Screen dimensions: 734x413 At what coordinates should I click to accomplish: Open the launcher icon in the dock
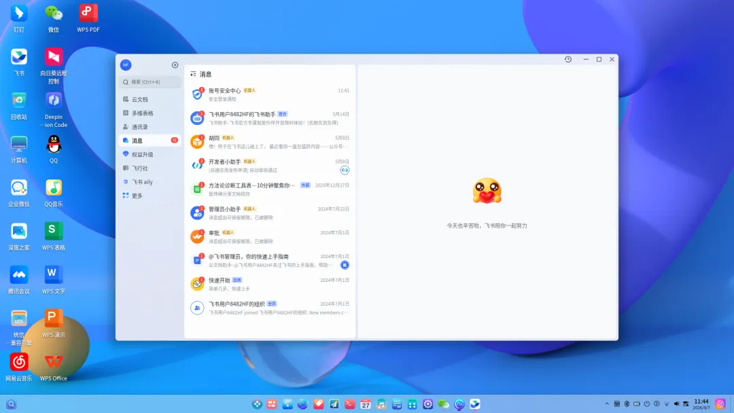(x=256, y=404)
